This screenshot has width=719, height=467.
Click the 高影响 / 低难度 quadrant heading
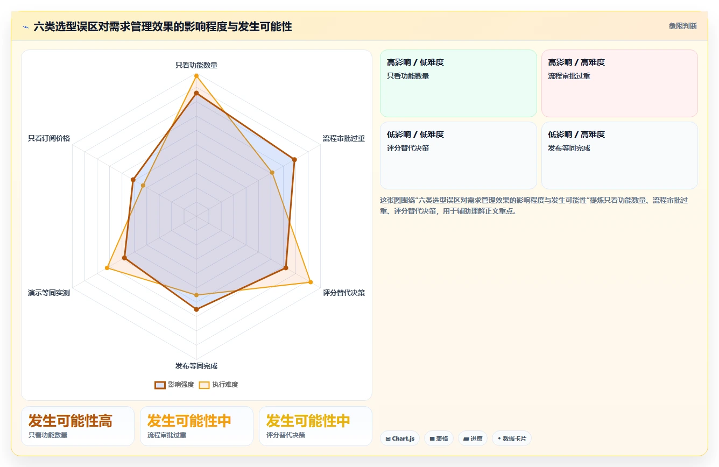coord(415,62)
